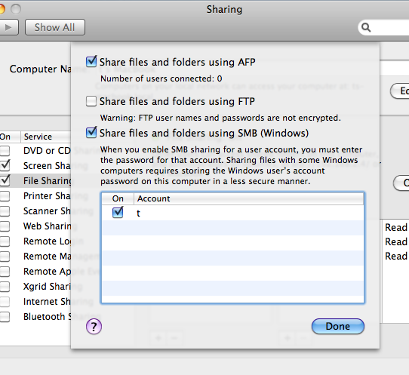Enable the Remote Login service checkbox

pos(5,241)
